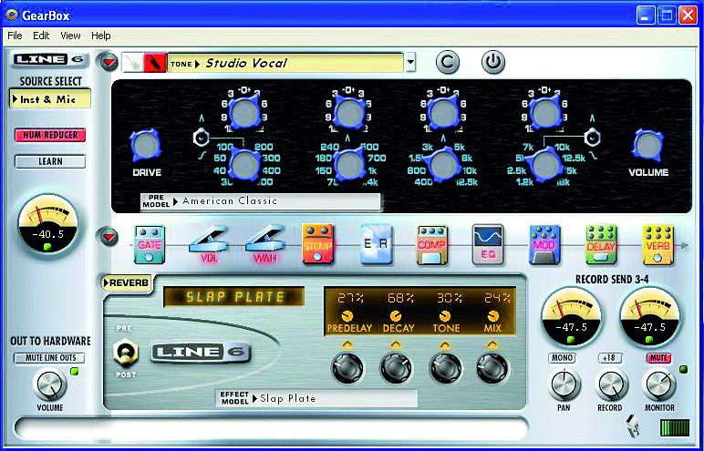Click arrow above Mix knob
The image size is (704, 451).
pos(492,345)
